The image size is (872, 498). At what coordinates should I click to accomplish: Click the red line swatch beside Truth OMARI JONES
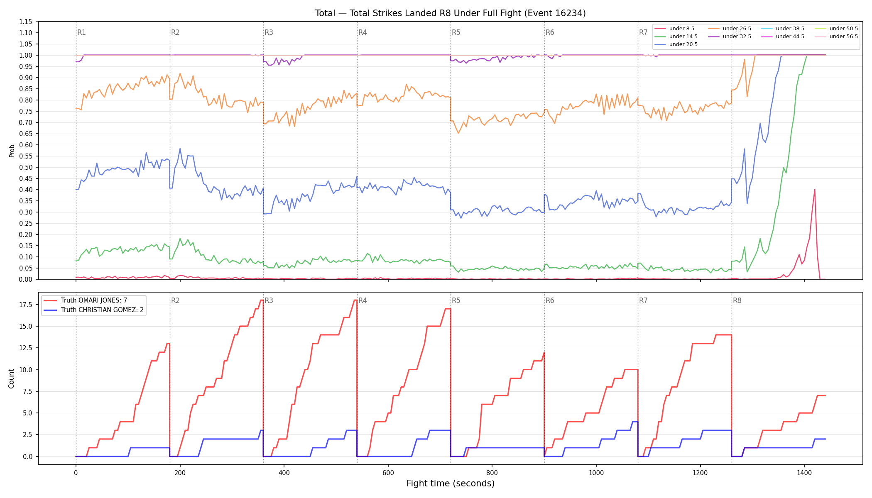tap(50, 300)
